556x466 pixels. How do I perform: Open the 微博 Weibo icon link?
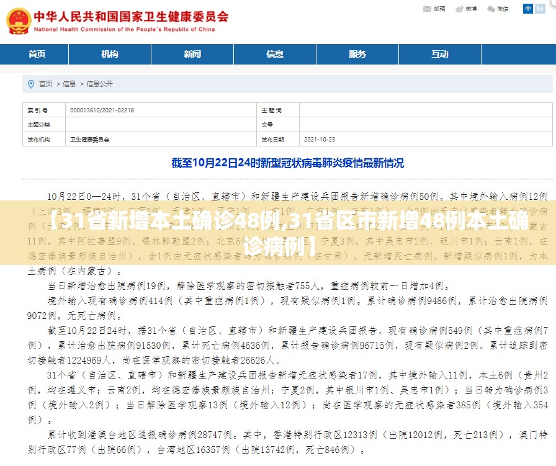point(466,9)
